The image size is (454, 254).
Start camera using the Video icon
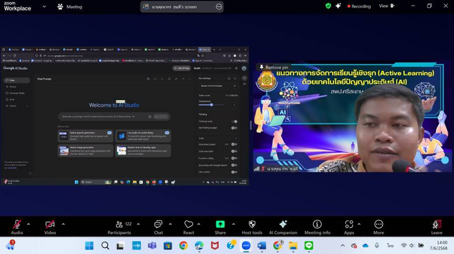50,224
